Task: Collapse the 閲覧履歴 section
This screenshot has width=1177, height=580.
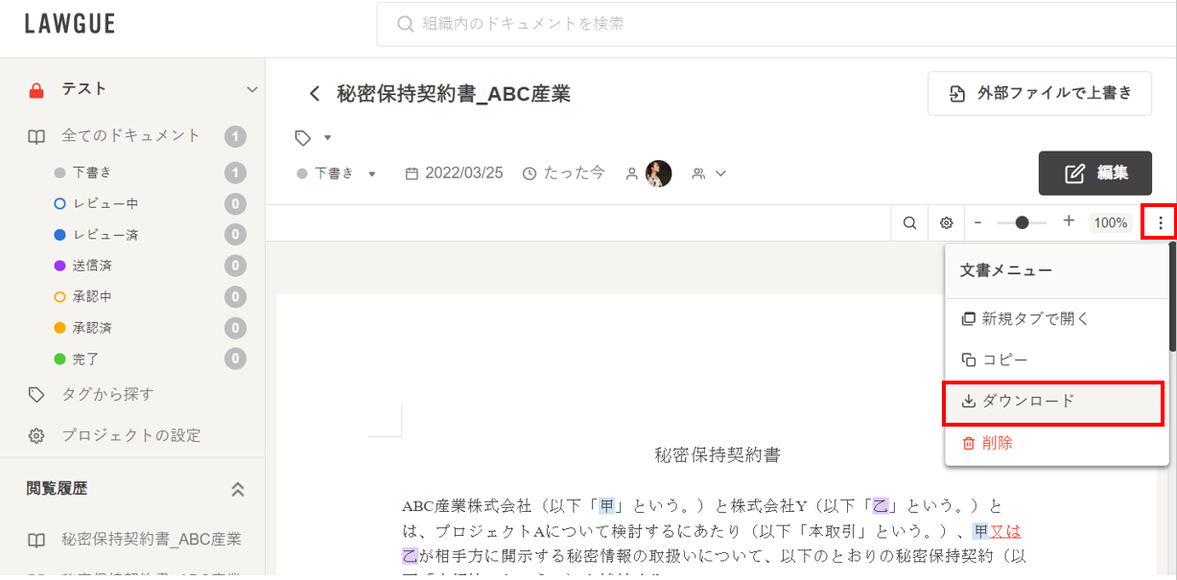Action: pyautogui.click(x=238, y=489)
